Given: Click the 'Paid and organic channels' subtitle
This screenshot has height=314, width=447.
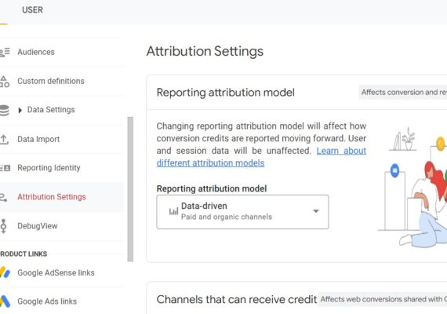Looking at the screenshot, I should point(227,217).
